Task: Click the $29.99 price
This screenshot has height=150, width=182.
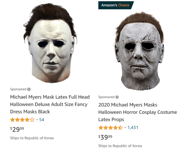Action: (x=17, y=129)
